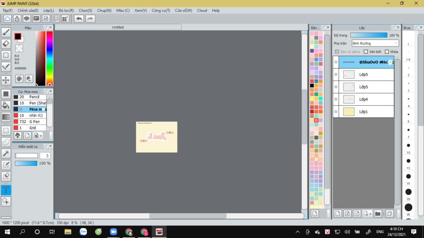Open the add brush dropdown arrow

pos(41,136)
